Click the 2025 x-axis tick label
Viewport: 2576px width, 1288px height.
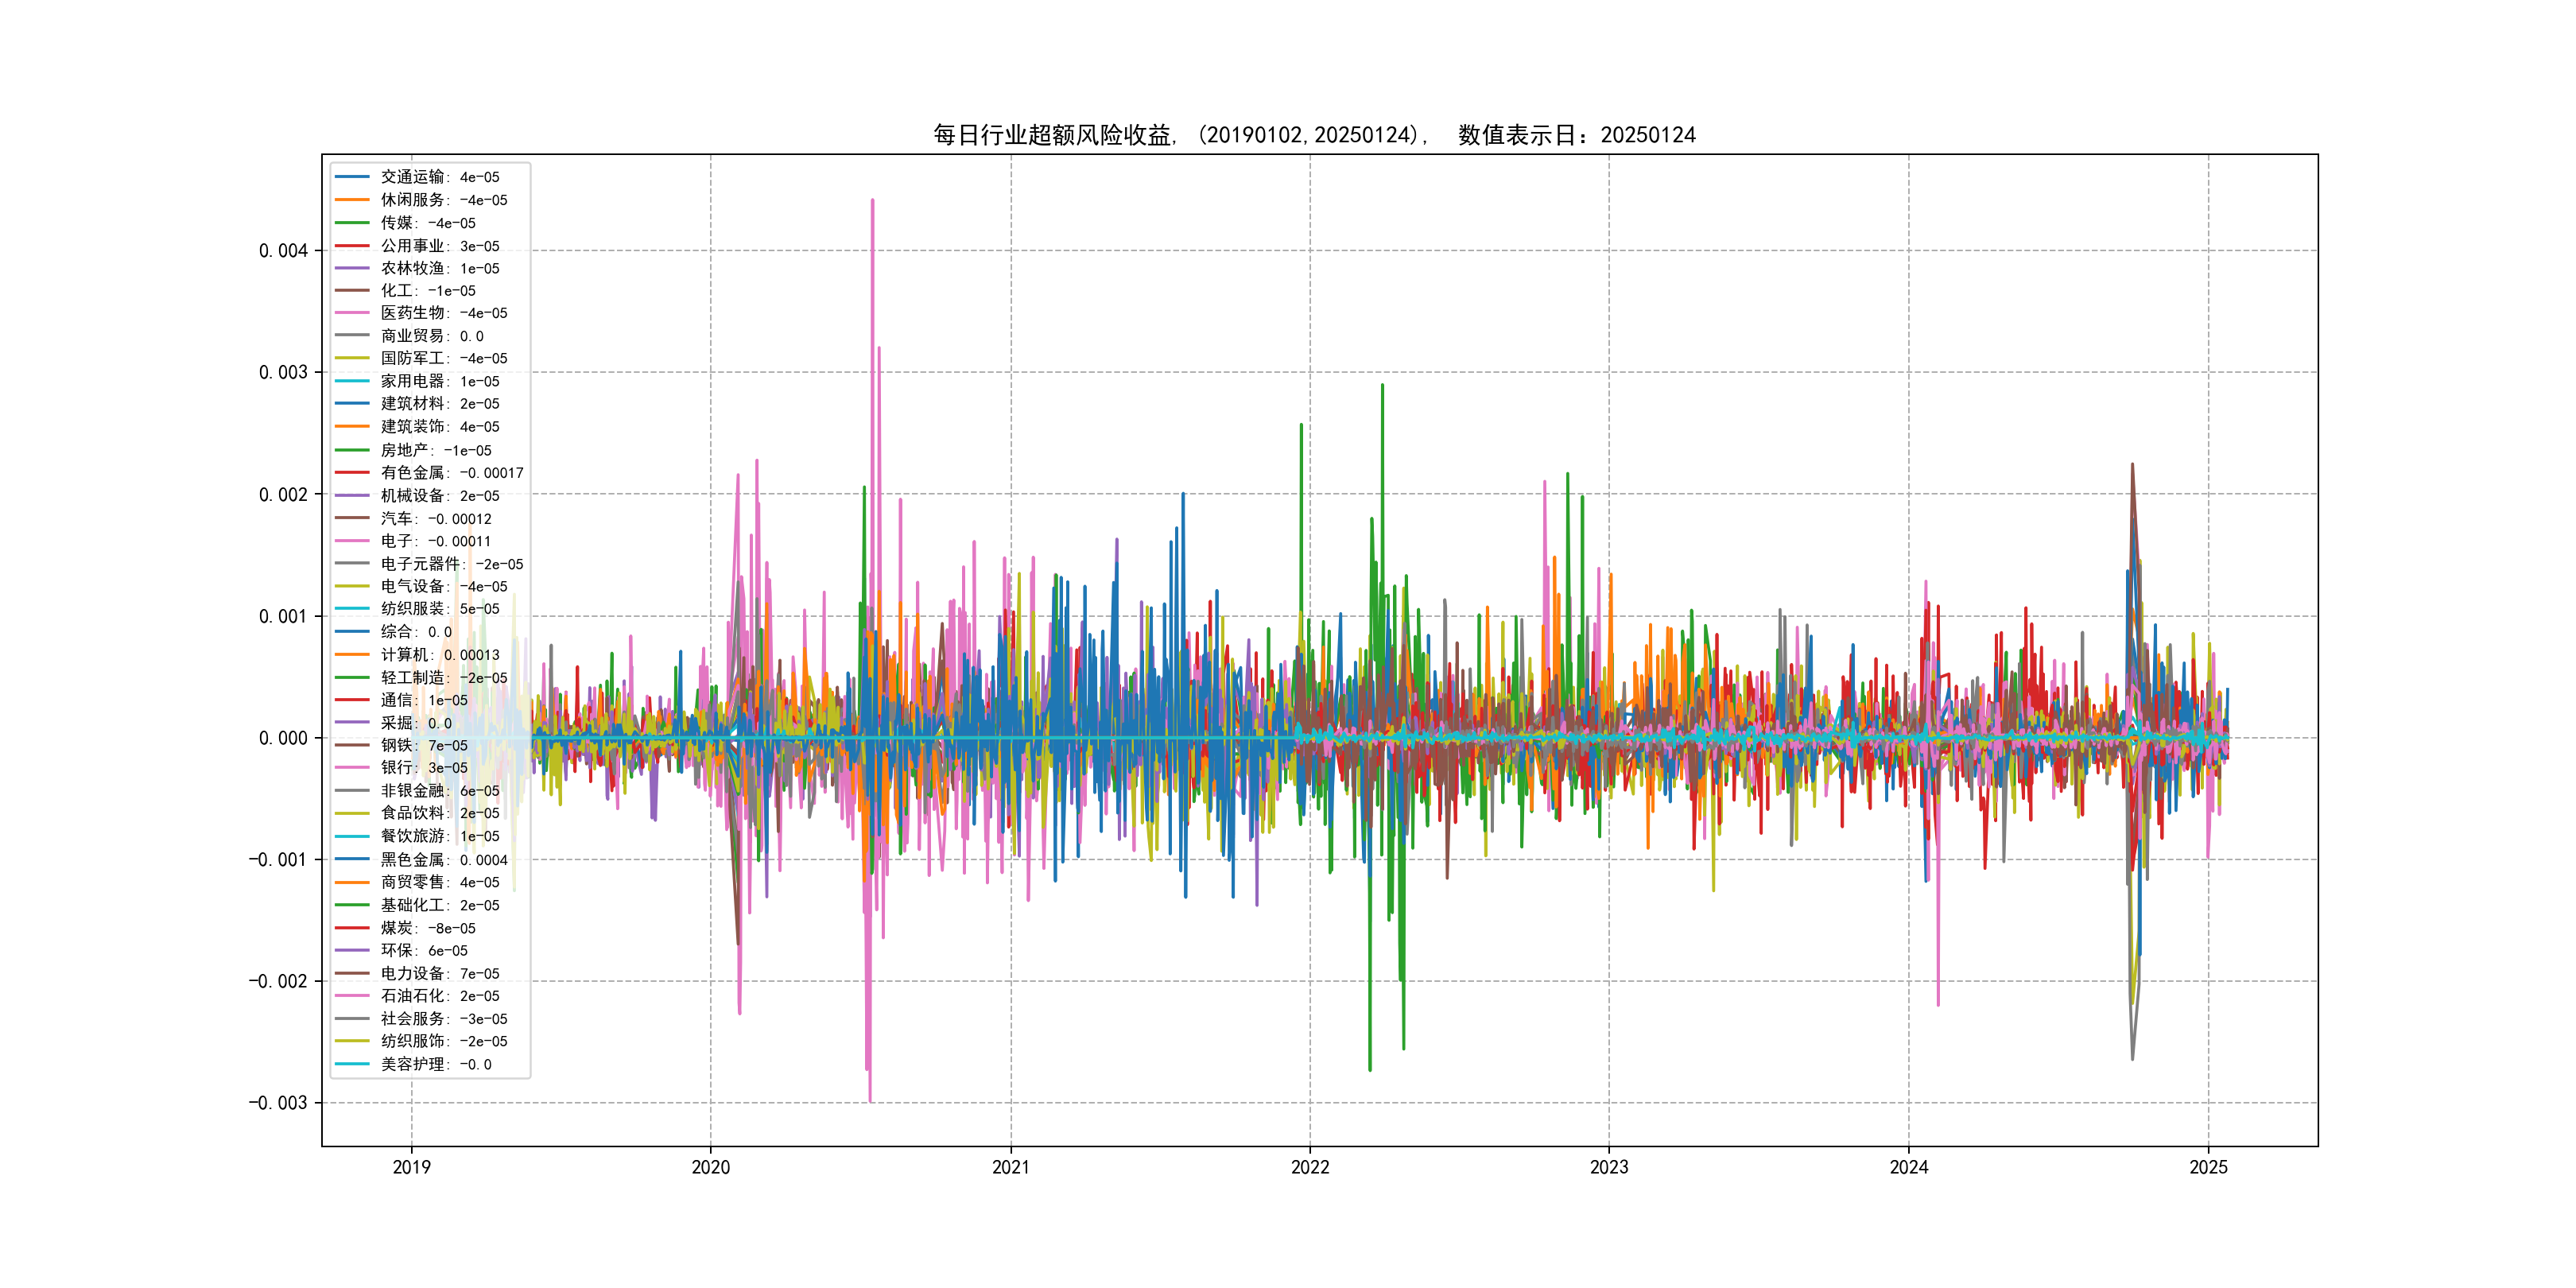(x=2208, y=1167)
